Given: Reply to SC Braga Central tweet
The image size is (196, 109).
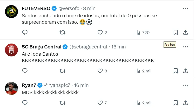Looking at the screenshot, I should [25, 71].
